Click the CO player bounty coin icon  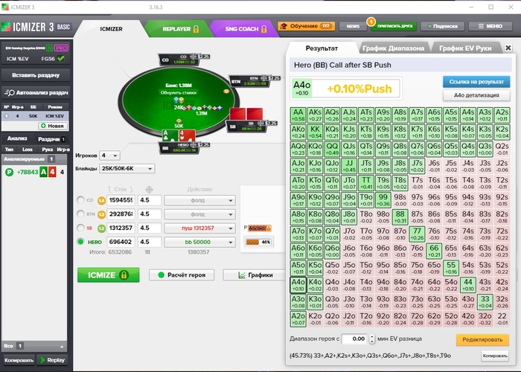coord(101,200)
